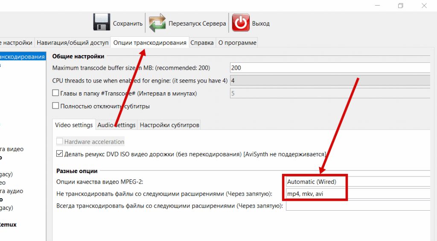Open the Справка tab
This screenshot has width=437, height=241.
(x=202, y=43)
